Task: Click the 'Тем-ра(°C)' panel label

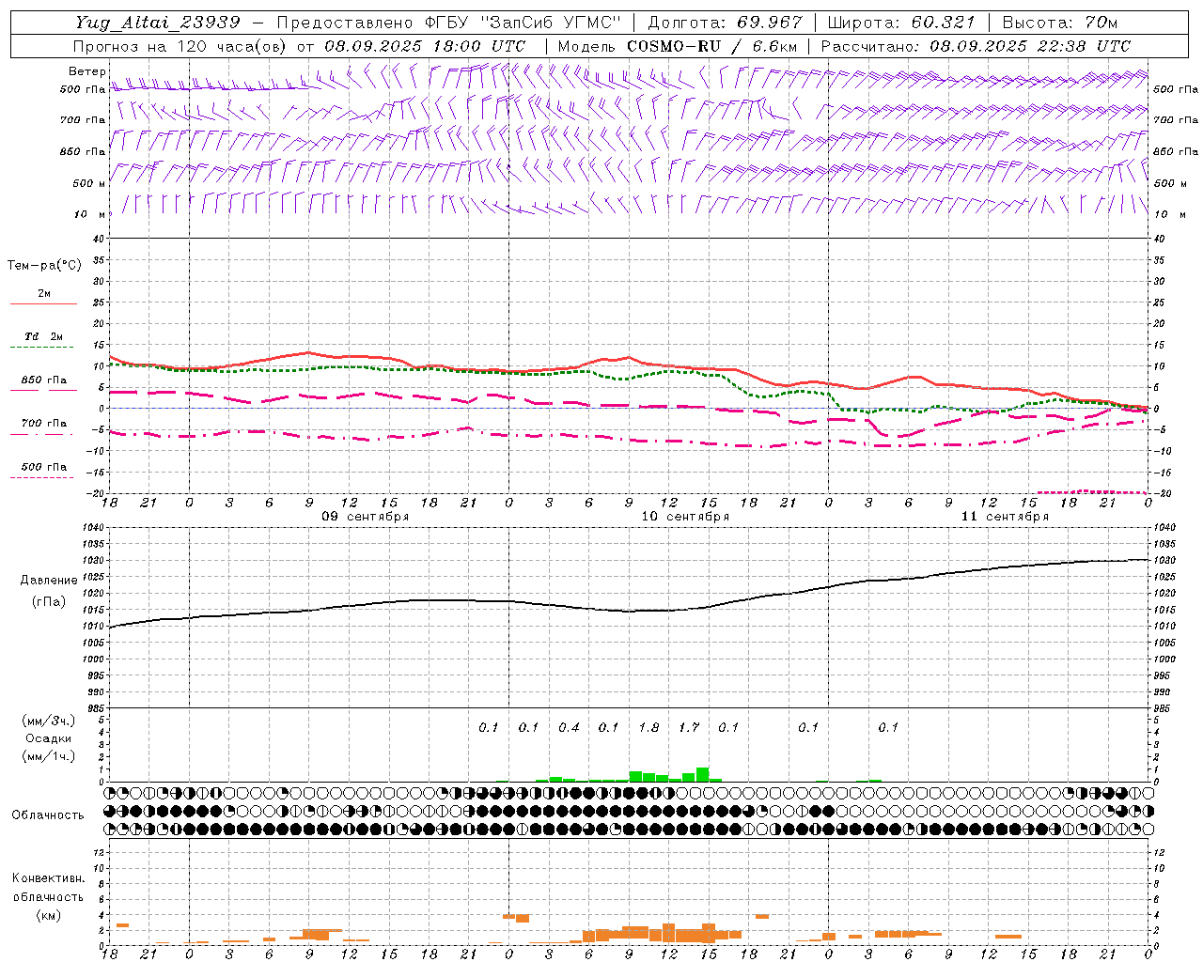Action: pyautogui.click(x=44, y=266)
